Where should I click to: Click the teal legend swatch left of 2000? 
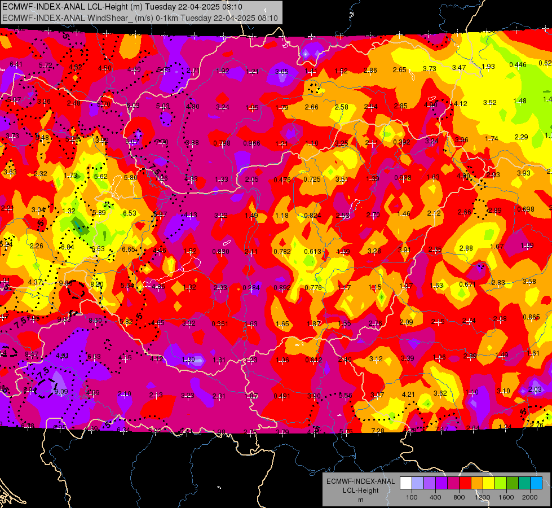pyautogui.click(x=524, y=483)
